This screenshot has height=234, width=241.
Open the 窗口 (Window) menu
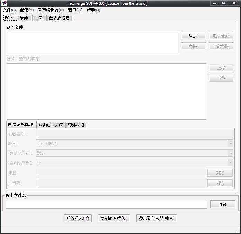(75, 10)
